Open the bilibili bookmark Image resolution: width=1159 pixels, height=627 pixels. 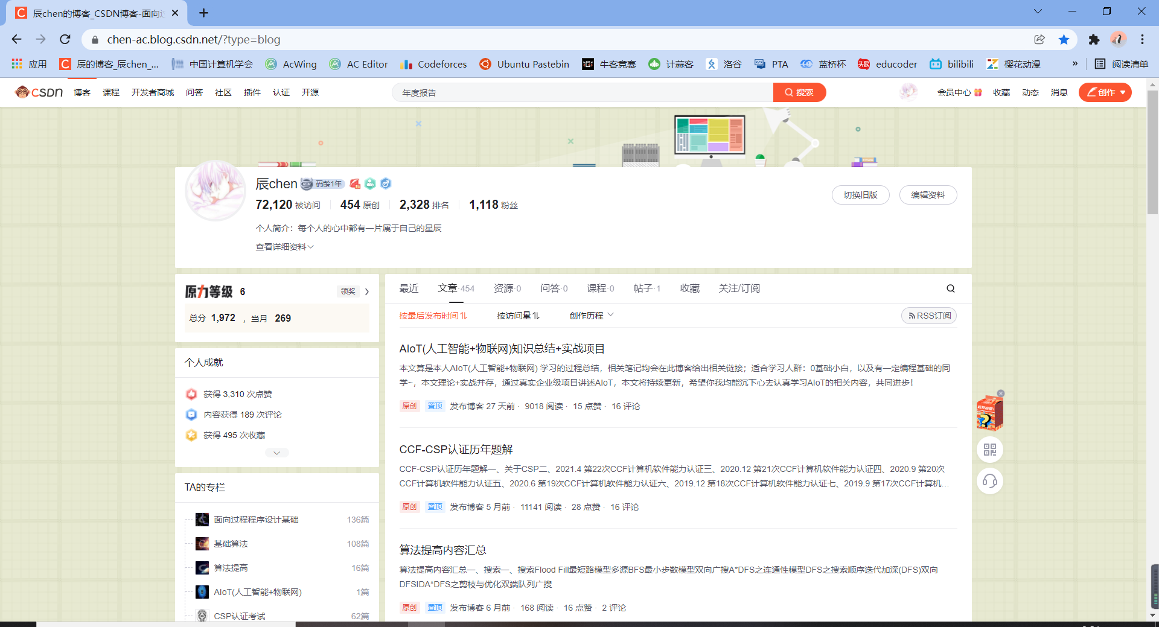click(x=952, y=64)
